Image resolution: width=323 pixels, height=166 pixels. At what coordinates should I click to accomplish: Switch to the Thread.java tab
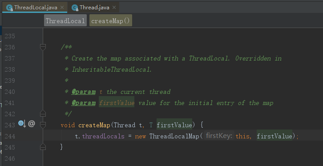[94, 8]
